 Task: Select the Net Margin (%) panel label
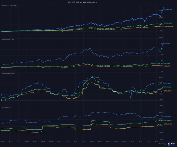7,107
